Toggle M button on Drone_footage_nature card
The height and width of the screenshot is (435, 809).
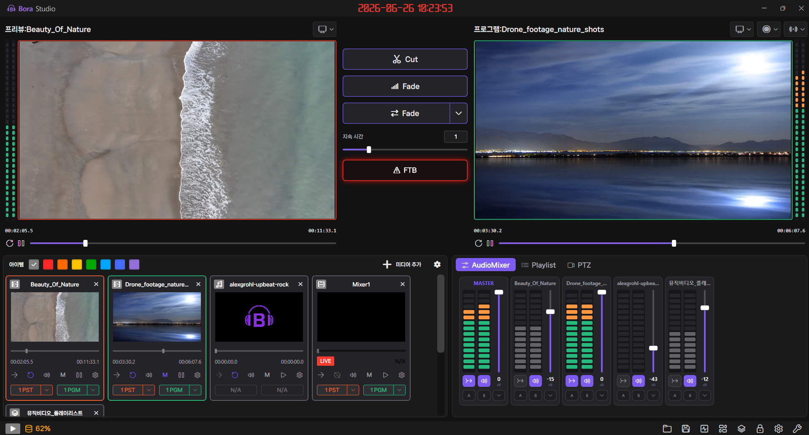click(165, 375)
